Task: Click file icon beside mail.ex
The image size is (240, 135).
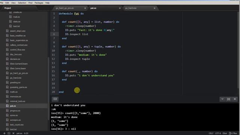Action: point(10,17)
